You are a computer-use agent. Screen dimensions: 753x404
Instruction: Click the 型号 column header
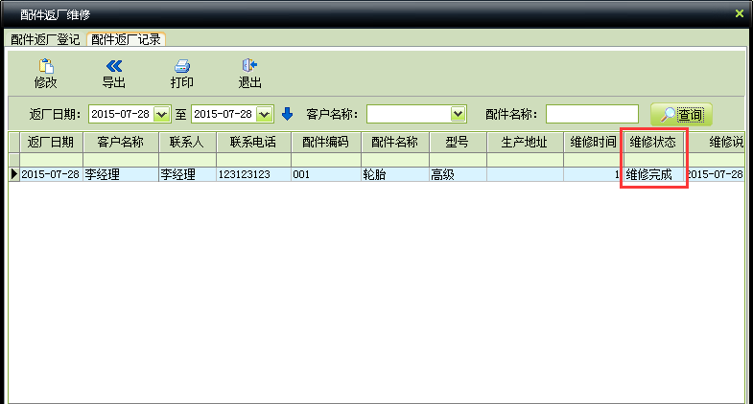(x=459, y=143)
